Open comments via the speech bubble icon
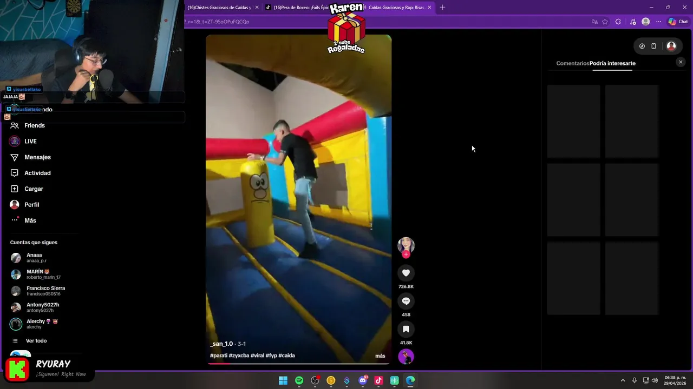Viewport: 693px width, 389px height. [x=406, y=301]
